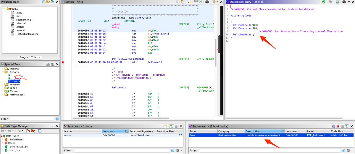Open the Data Type Manager dropdown menu arrow
Screen dimensions: 355x154
coord(53,126)
